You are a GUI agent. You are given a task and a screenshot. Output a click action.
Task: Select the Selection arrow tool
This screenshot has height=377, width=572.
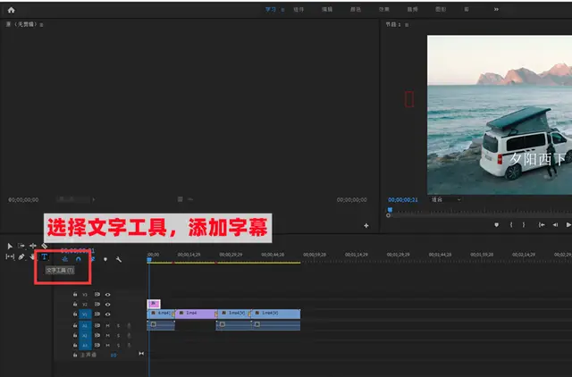[10, 246]
